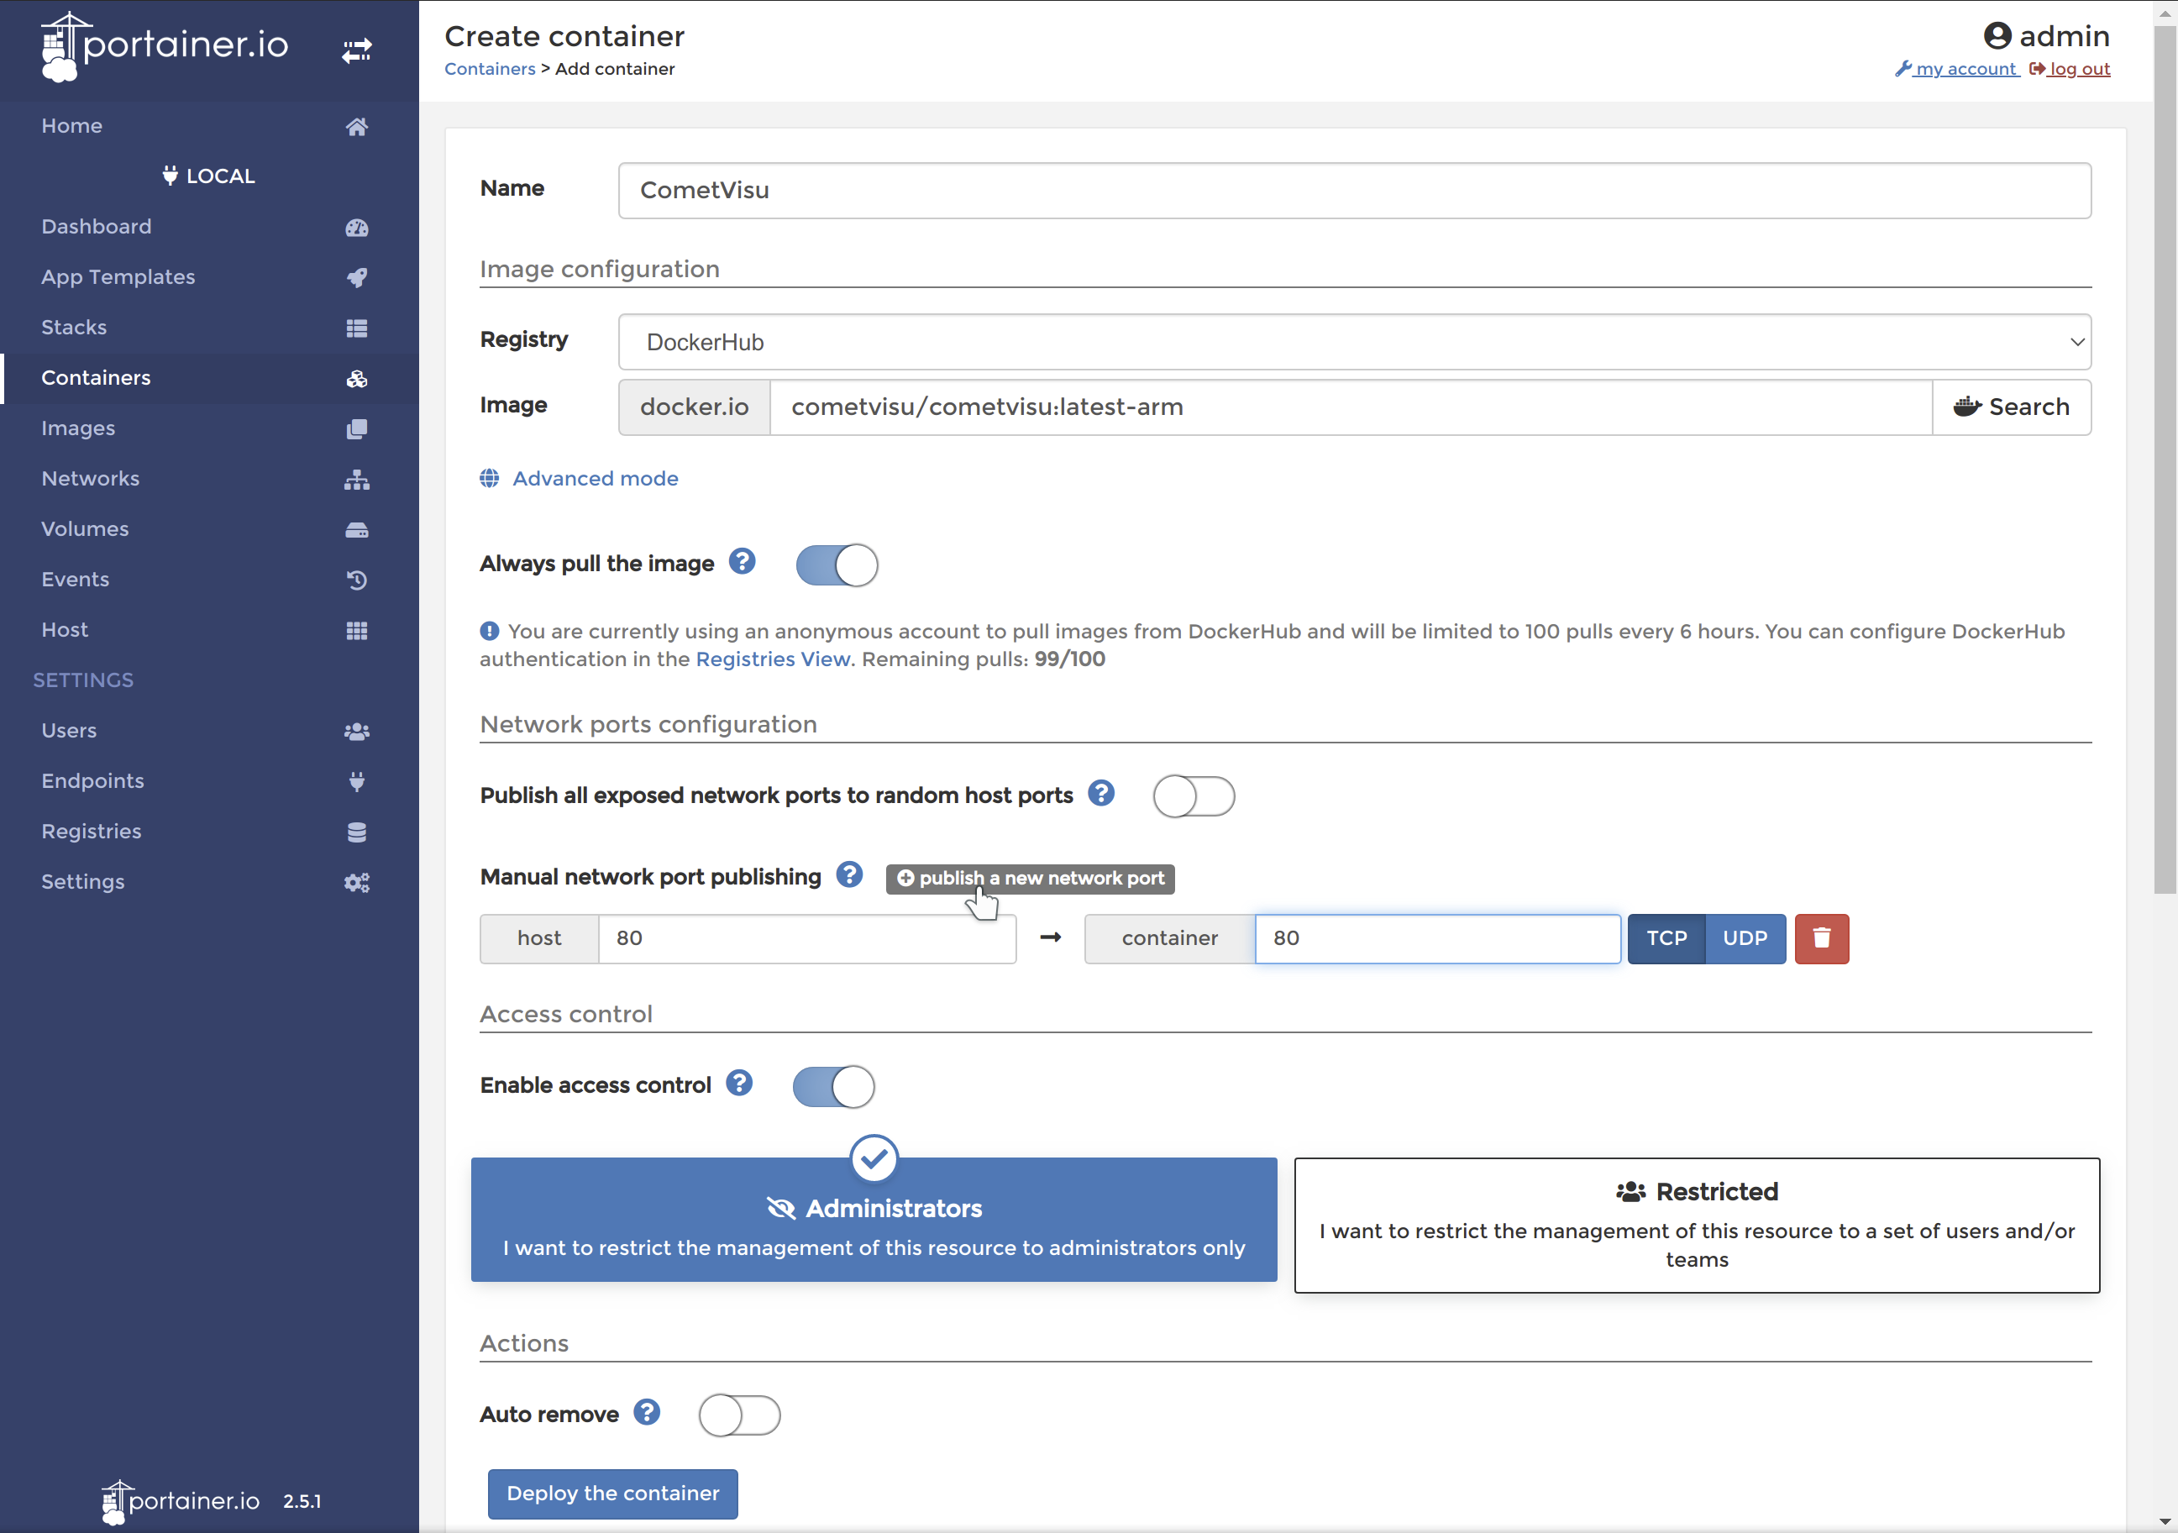The image size is (2178, 1533).
Task: Click the Networks sitemap icon
Action: click(x=357, y=479)
